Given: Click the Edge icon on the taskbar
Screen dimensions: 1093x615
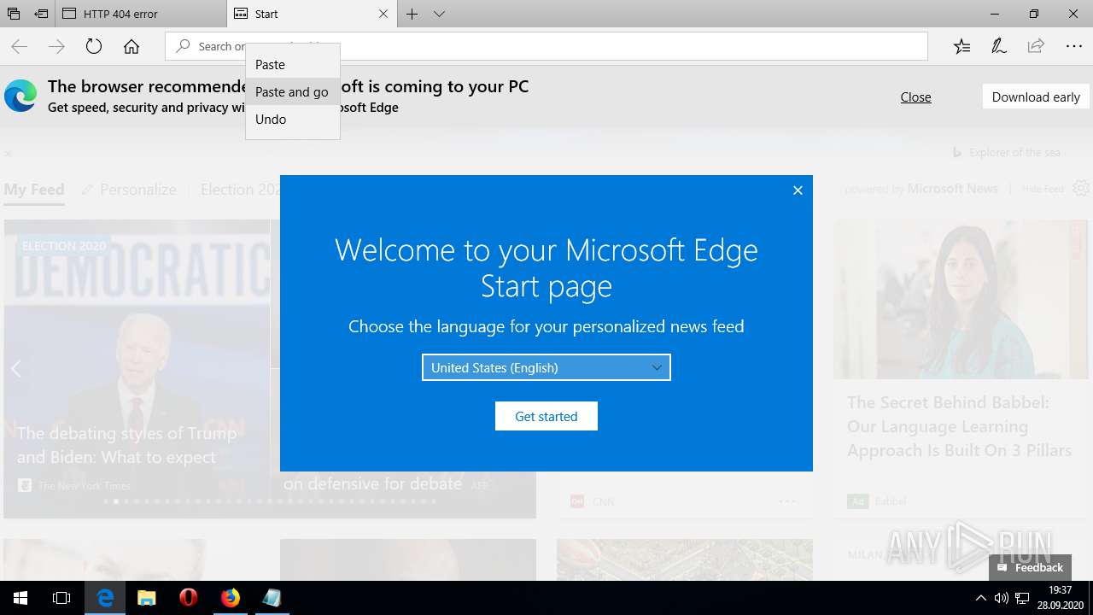Looking at the screenshot, I should 105,598.
